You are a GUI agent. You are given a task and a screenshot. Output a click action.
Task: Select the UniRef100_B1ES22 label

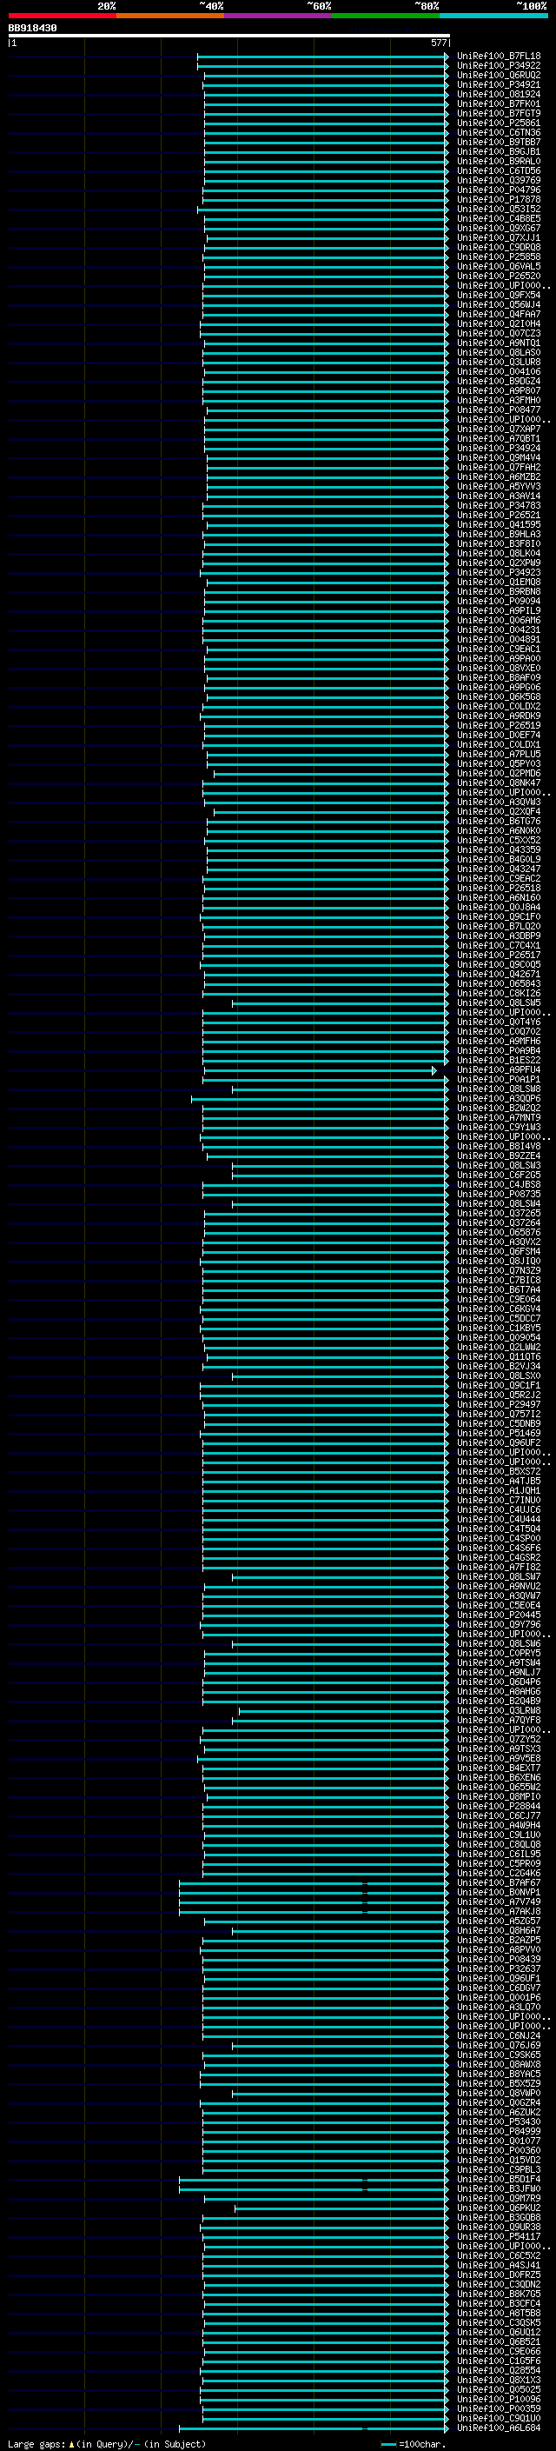[498, 1060]
